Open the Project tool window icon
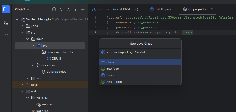Image resolution: width=236 pixels, height=112 pixels. [x=5, y=10]
